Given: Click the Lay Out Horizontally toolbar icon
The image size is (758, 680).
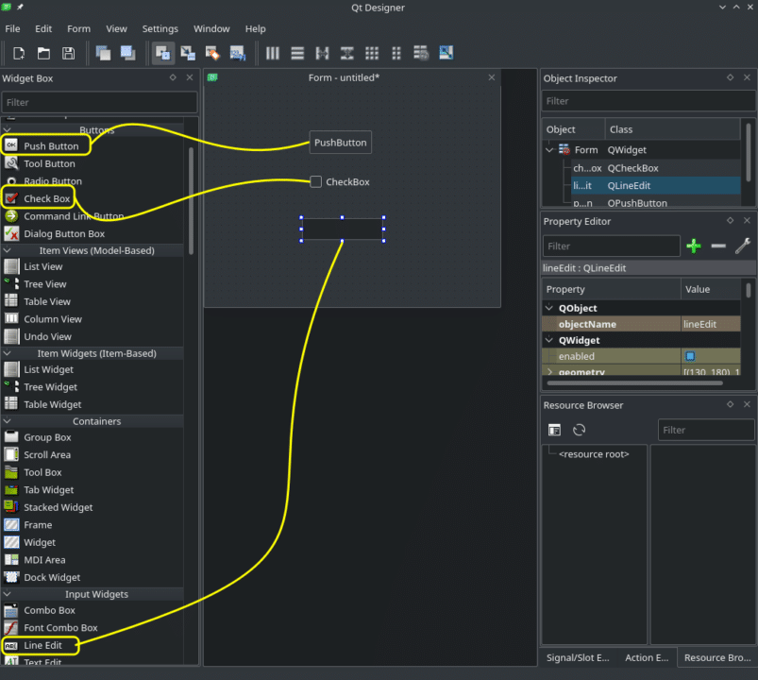Looking at the screenshot, I should coord(273,54).
